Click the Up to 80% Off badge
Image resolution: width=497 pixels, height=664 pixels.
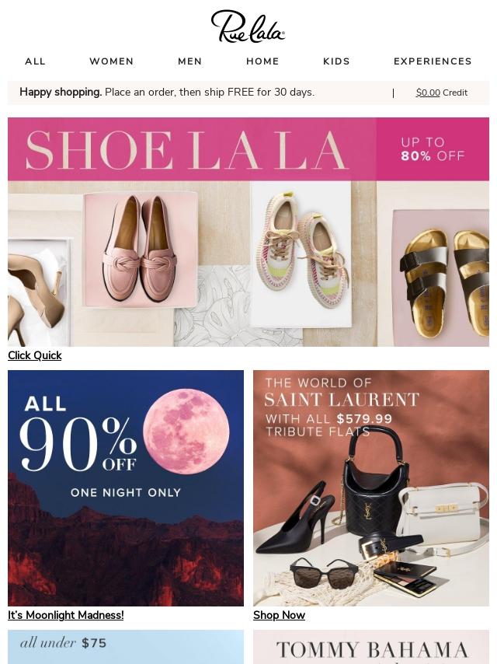point(433,149)
